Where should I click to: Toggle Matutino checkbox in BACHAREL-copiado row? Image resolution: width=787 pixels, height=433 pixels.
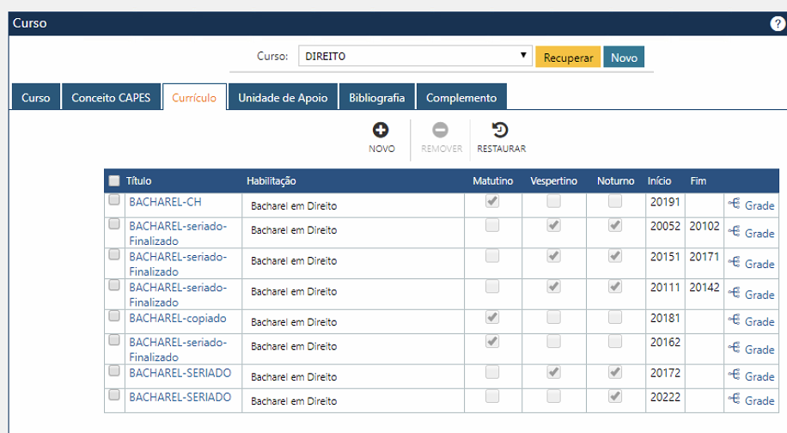coord(492,318)
